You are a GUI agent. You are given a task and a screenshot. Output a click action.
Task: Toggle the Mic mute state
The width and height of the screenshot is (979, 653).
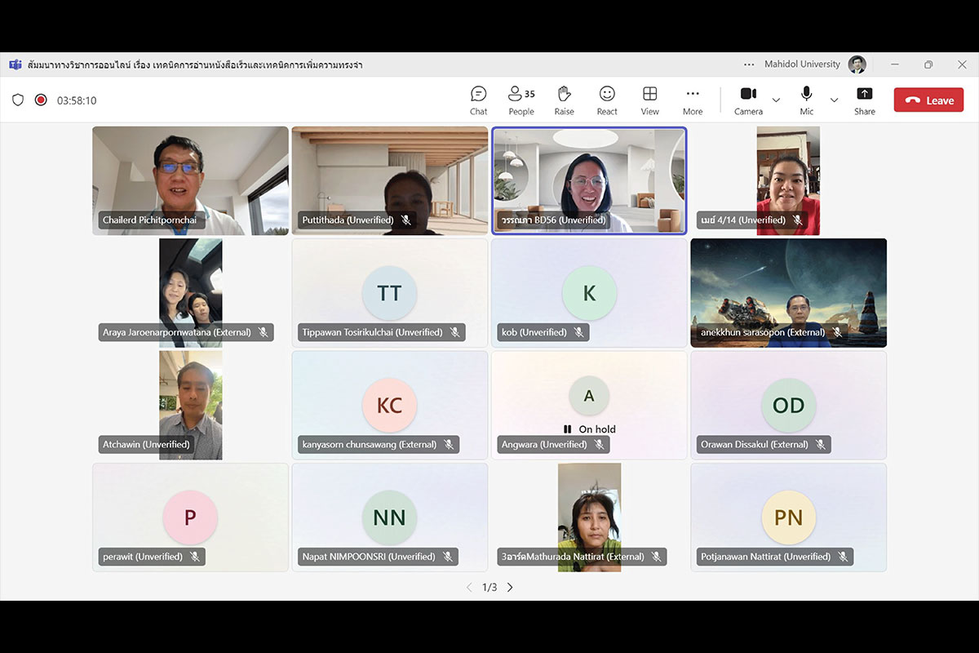pos(807,100)
